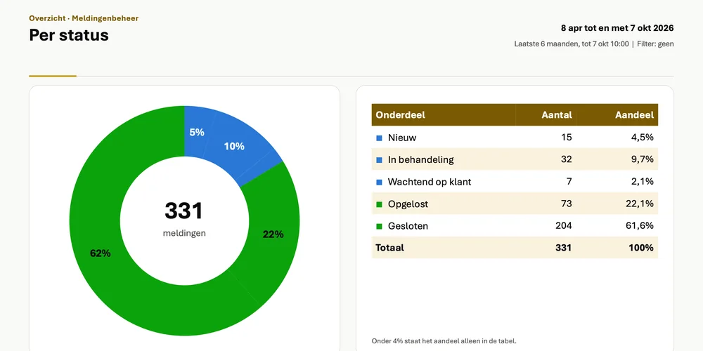The width and height of the screenshot is (703, 351).
Task: Select the Nieuw row label
Action: click(402, 138)
